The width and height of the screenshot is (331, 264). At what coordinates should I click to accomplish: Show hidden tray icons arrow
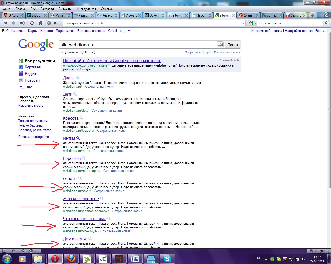[x=266, y=259]
